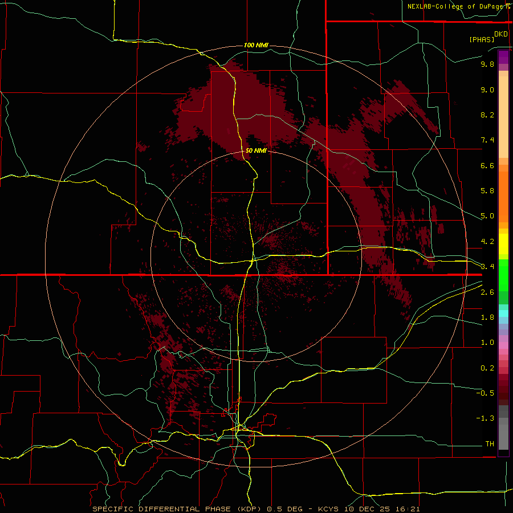Click the purple top segment of the color bar

(503, 57)
